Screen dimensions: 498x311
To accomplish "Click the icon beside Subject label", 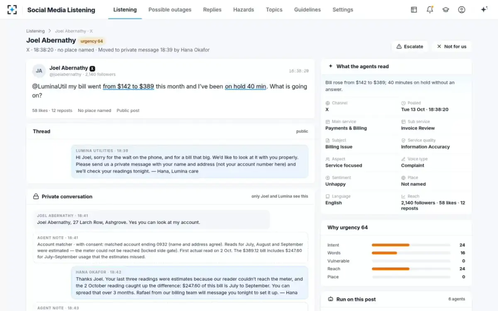I will tap(328, 140).
